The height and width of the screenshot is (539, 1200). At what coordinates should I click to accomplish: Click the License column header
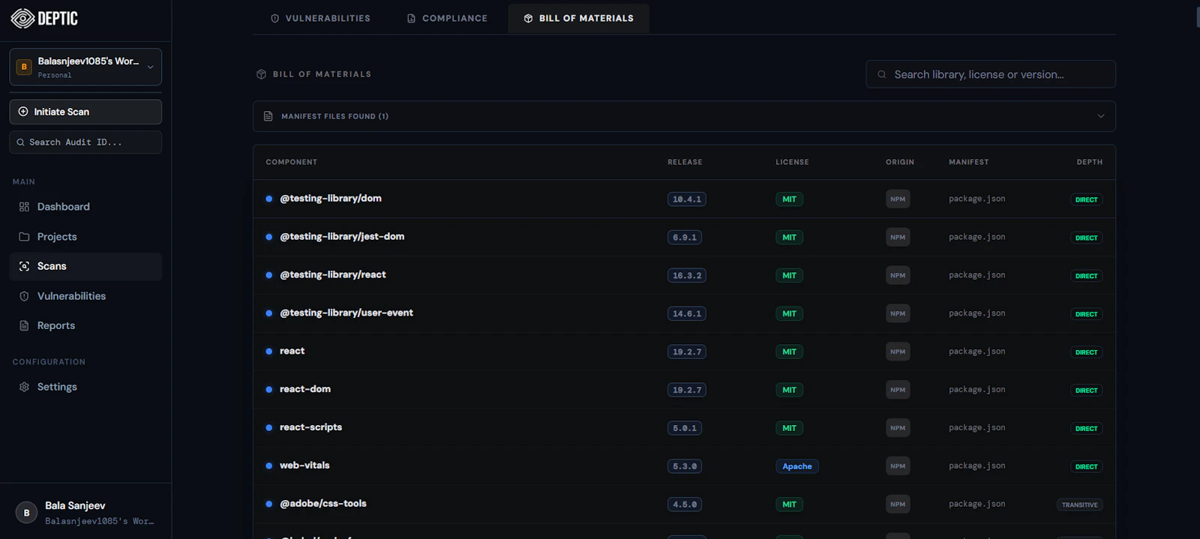point(792,162)
